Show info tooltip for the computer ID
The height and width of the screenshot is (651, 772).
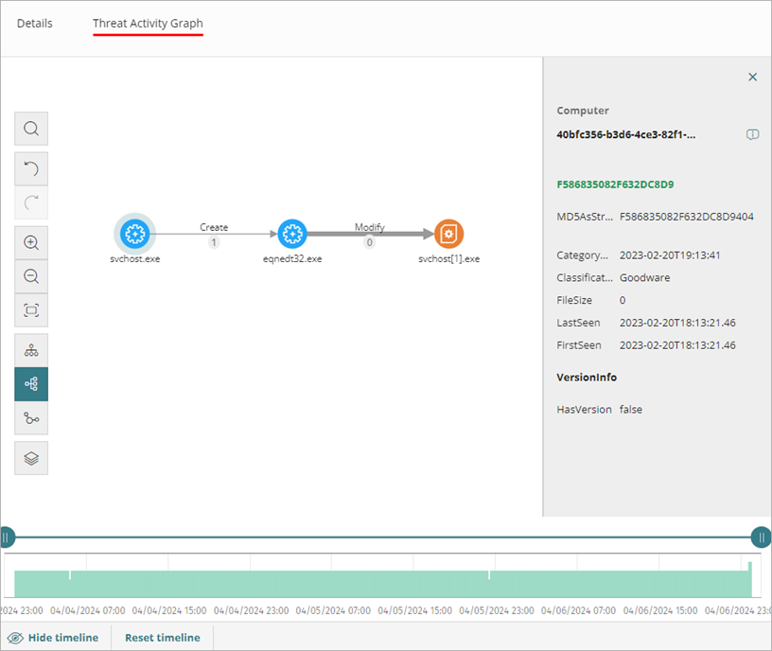[x=752, y=134]
